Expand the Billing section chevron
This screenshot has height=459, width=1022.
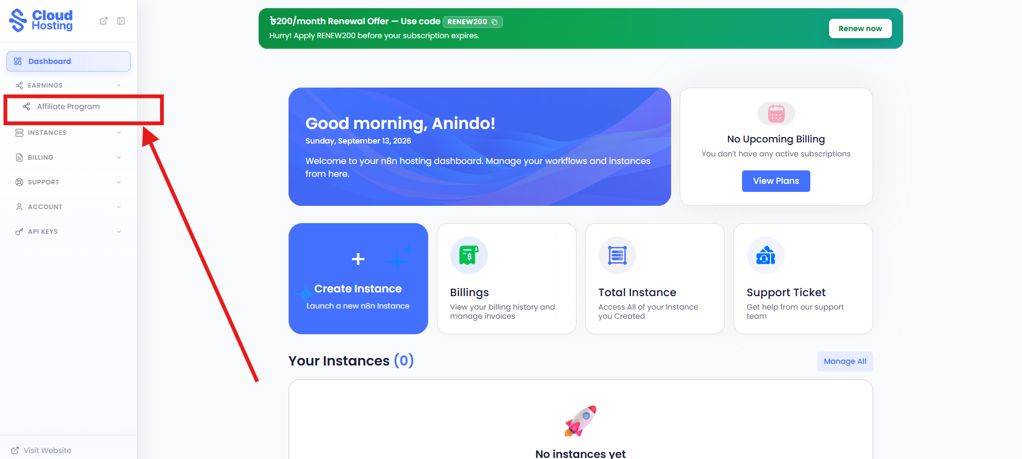[x=119, y=157]
